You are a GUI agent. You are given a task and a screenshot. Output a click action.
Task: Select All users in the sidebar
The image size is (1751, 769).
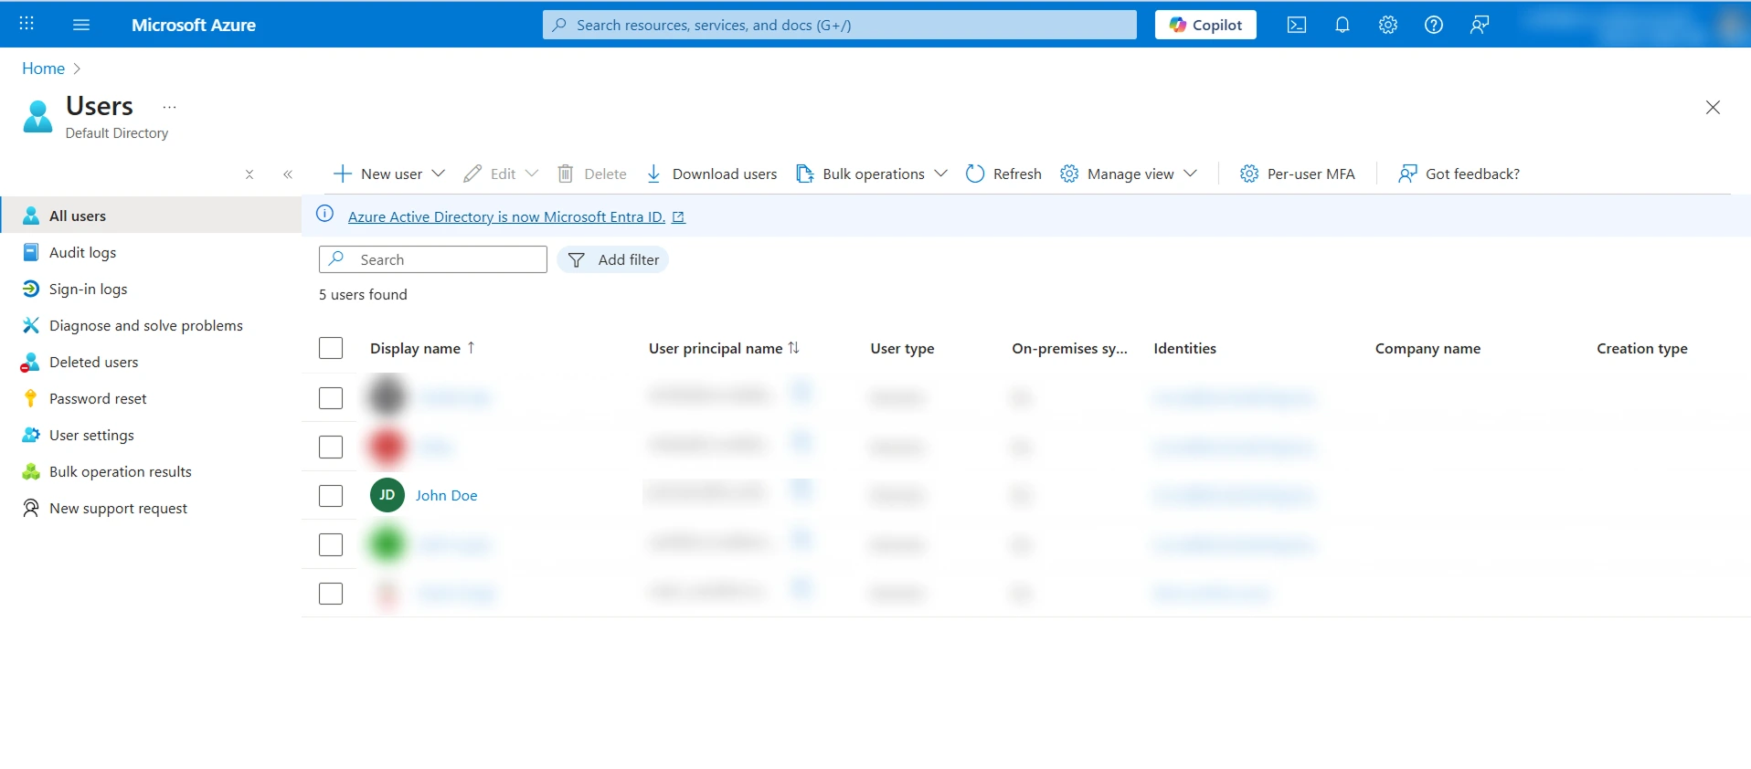pos(151,216)
